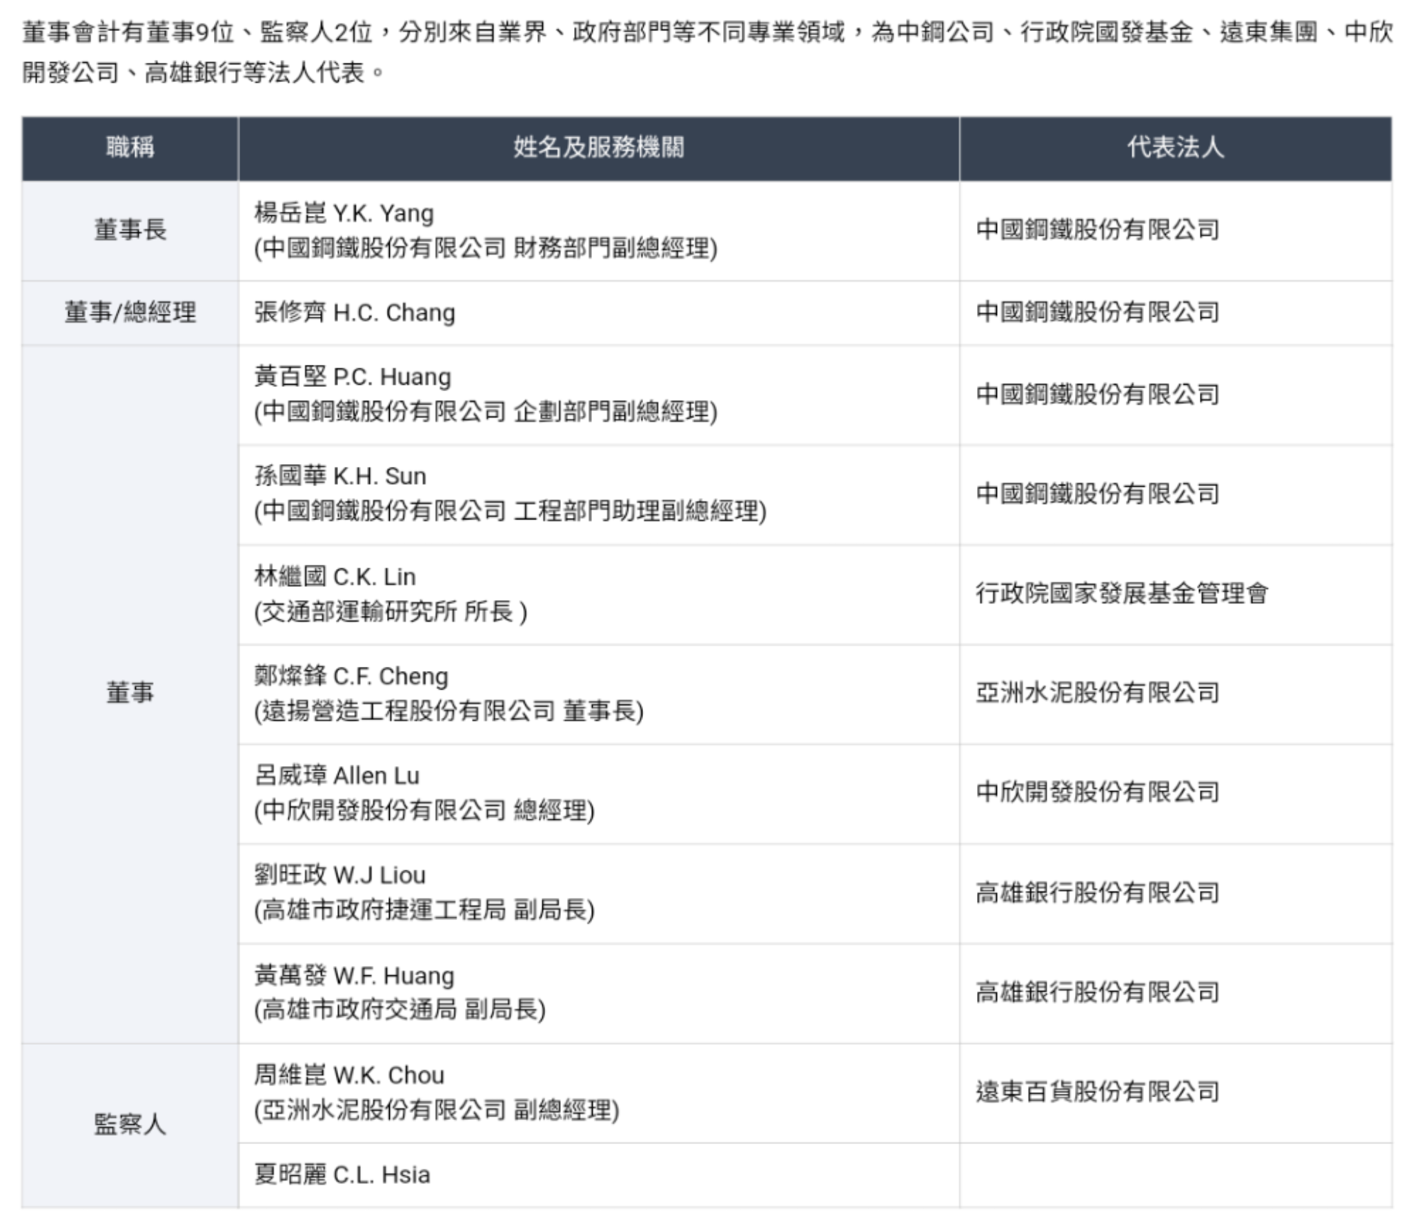
Task: Click the name 張修齊 H.C. Chang
Action: pyautogui.click(x=355, y=312)
